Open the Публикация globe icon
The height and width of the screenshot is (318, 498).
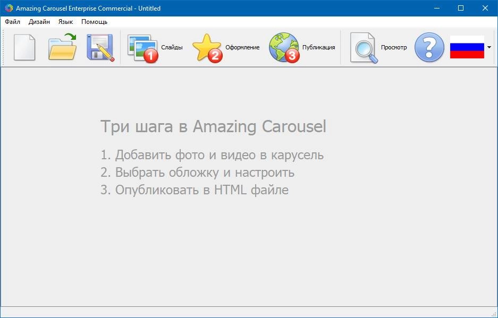[x=284, y=47]
